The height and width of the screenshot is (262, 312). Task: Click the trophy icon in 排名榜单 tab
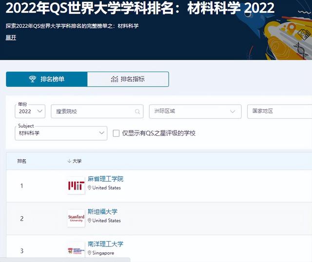[33, 79]
